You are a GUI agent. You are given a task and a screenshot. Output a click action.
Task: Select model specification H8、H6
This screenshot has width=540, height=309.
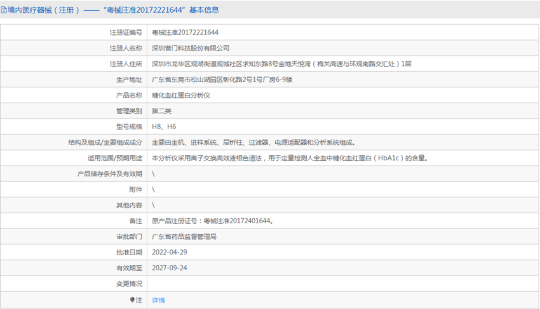(x=164, y=127)
